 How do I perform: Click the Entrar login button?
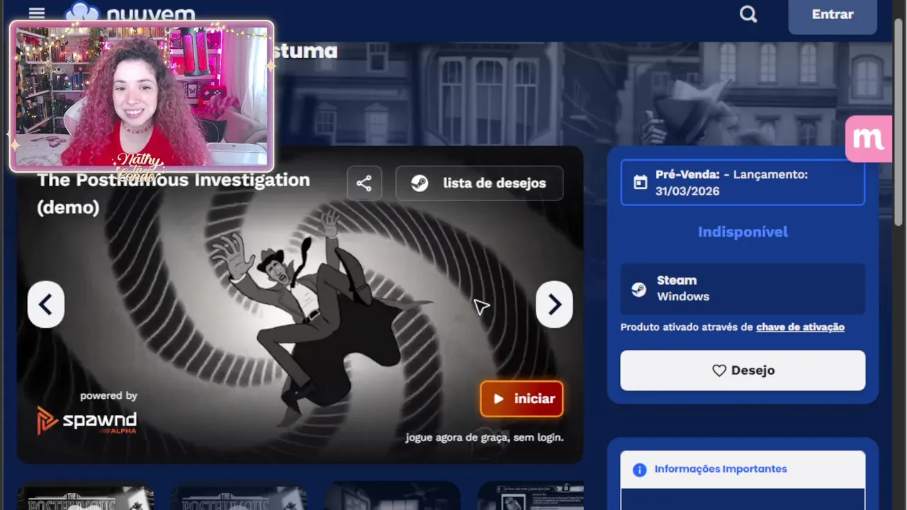[833, 15]
